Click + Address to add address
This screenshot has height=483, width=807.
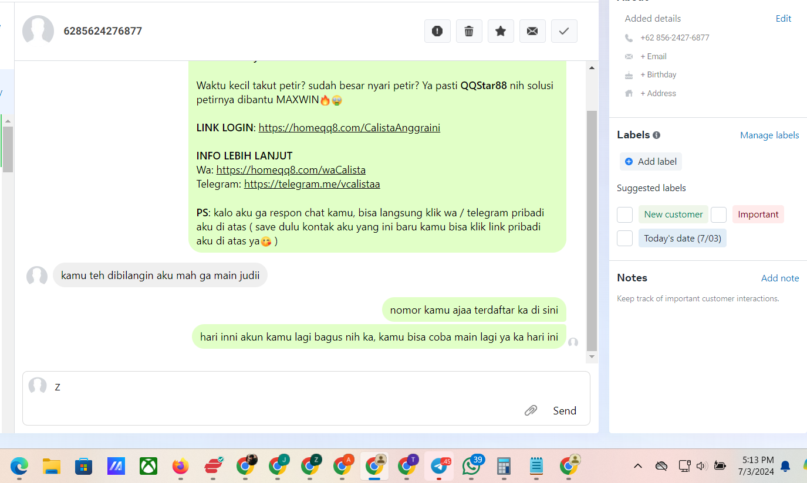658,94
